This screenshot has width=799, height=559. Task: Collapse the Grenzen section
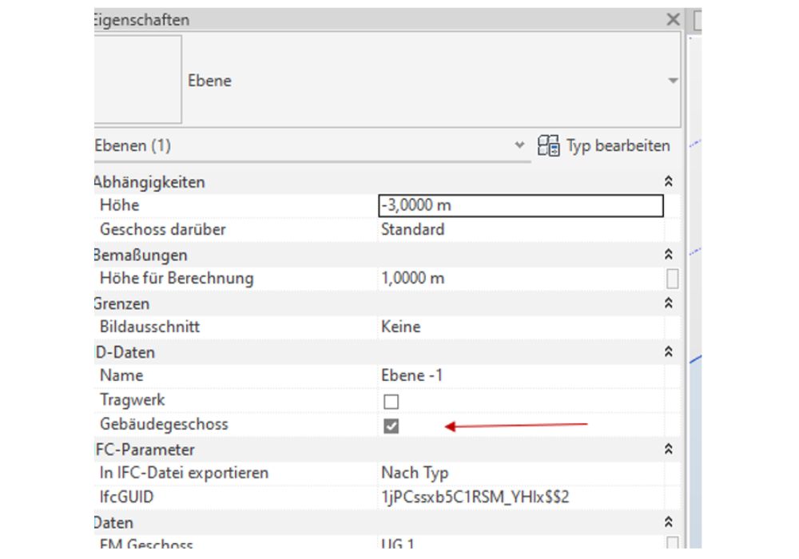tap(669, 303)
